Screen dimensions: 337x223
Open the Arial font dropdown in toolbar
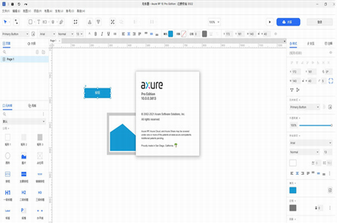click(48, 34)
